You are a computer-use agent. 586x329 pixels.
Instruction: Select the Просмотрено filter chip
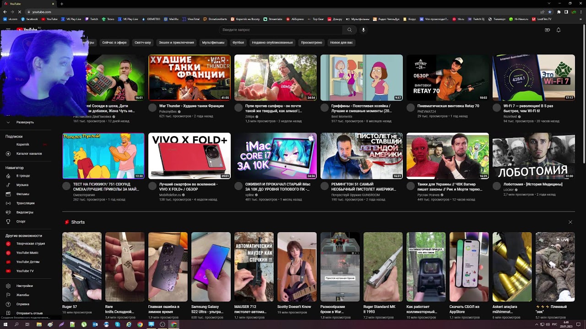click(311, 42)
